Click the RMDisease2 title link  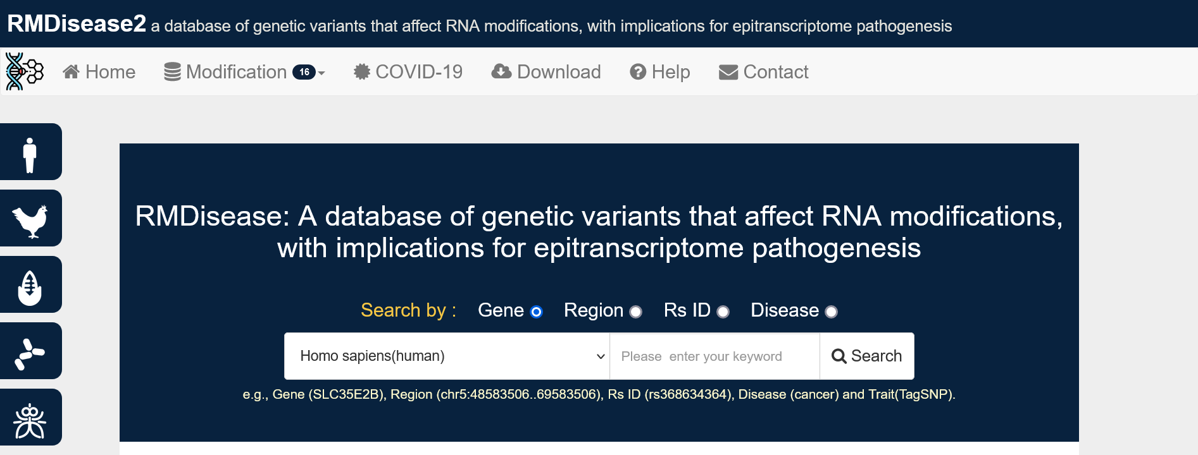[77, 23]
